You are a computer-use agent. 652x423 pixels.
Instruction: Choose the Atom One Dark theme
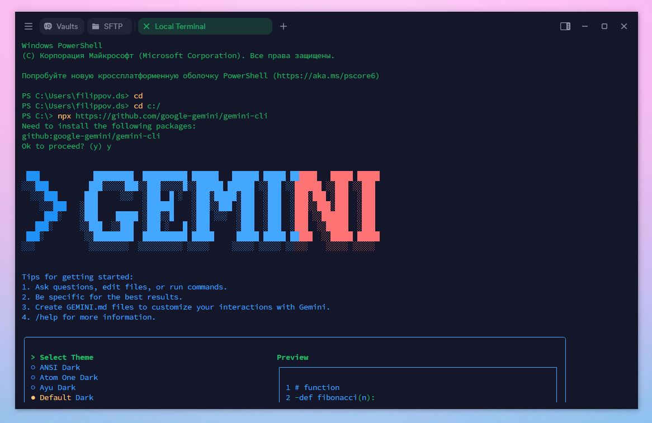pyautogui.click(x=64, y=377)
